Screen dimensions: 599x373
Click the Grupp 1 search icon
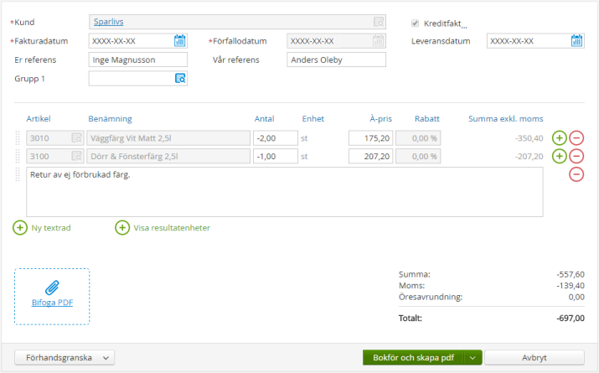pyautogui.click(x=179, y=78)
